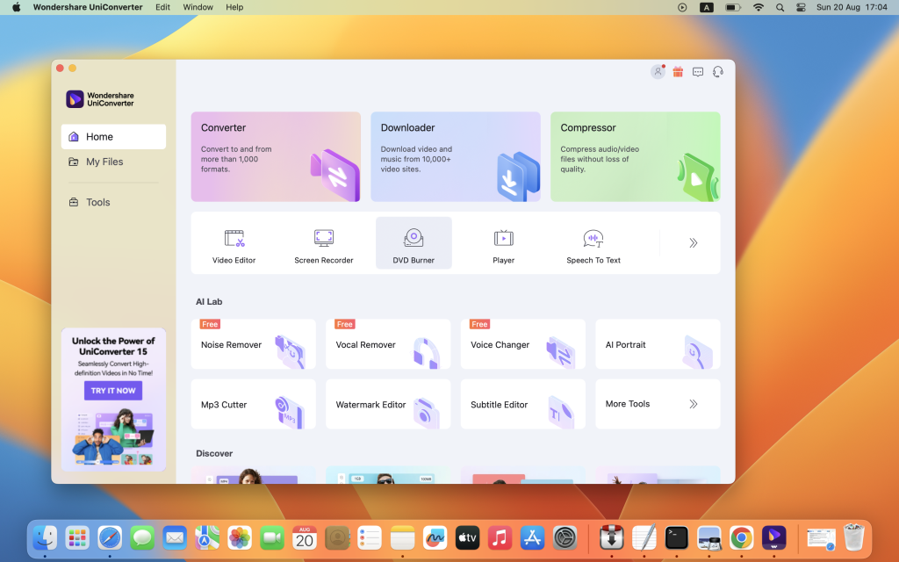Open Noise Remover in AI Lab
899x562 pixels.
253,344
